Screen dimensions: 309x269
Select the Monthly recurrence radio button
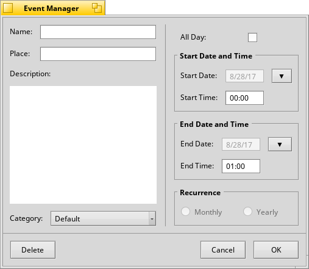(x=185, y=212)
